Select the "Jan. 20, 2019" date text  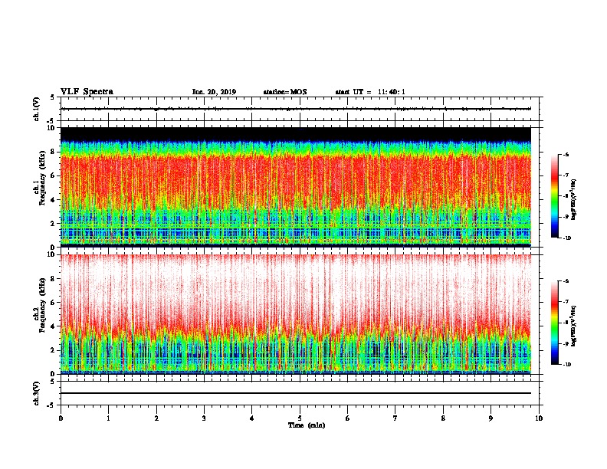[214, 92]
